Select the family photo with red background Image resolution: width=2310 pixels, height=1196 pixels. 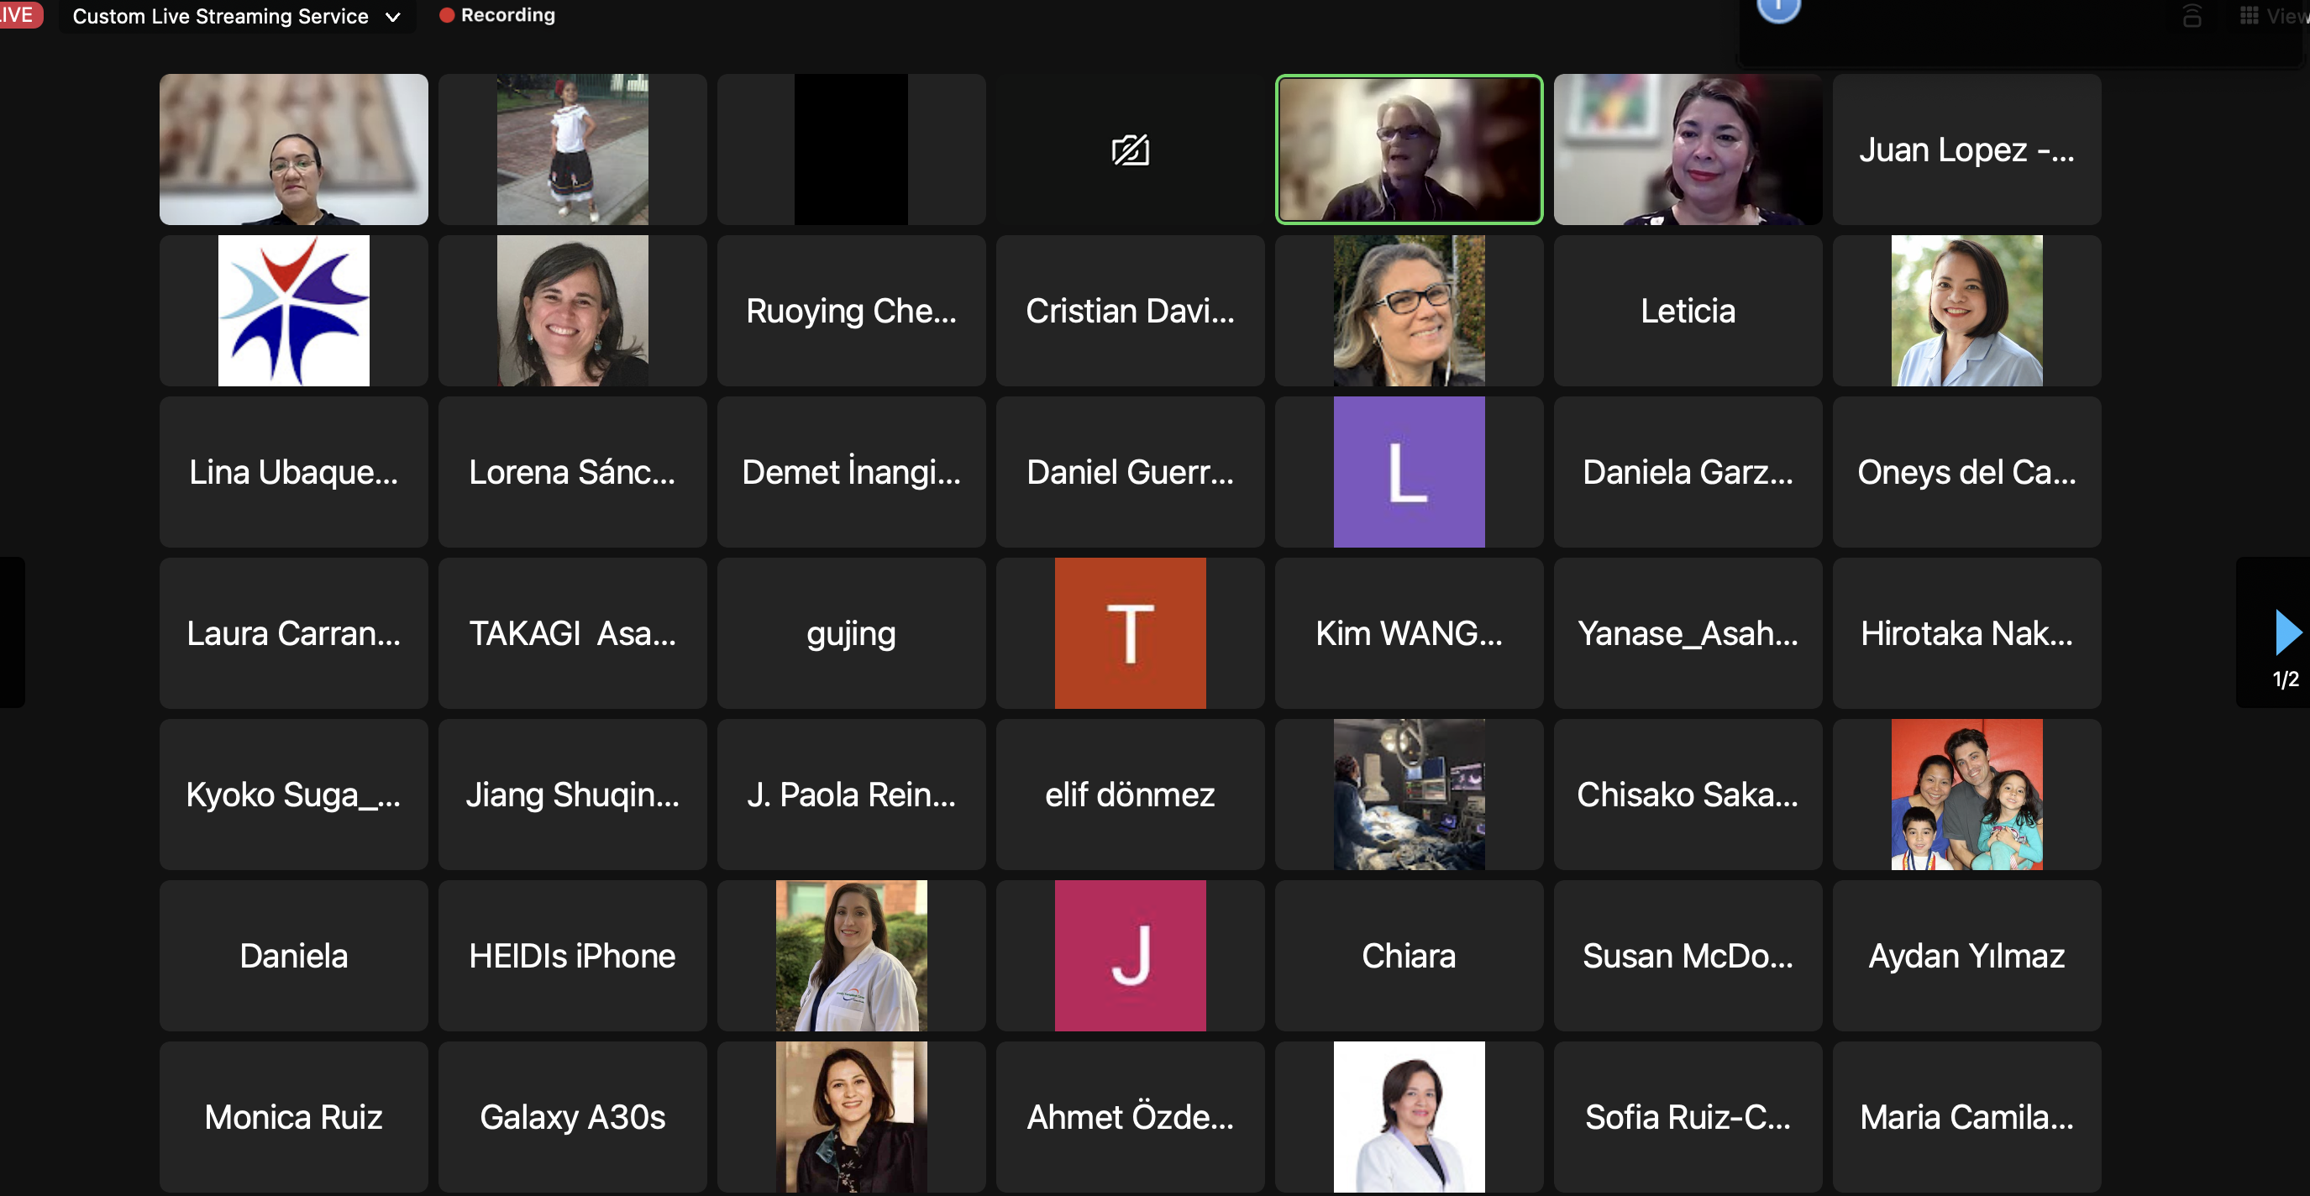[1966, 795]
